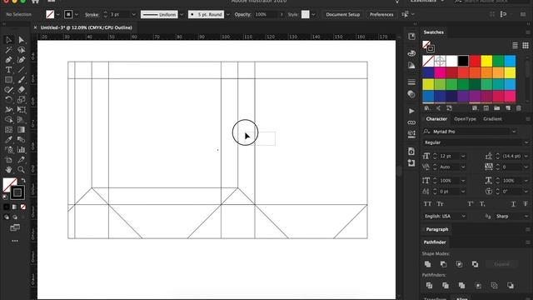533x300 pixels.
Task: Select the Direct Selection tool
Action: coord(22,40)
